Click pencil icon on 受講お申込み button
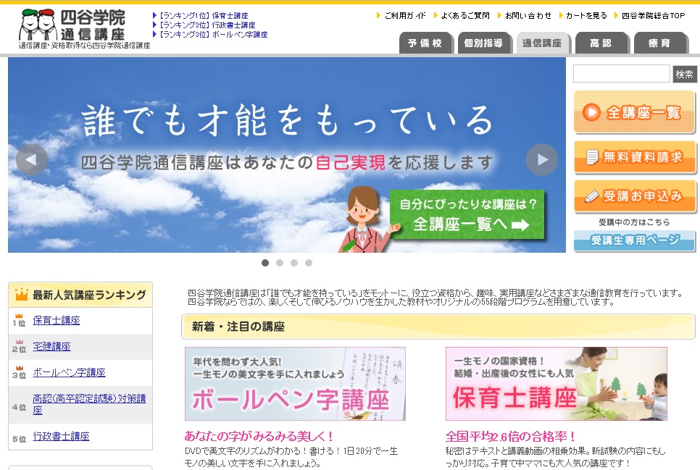 (591, 196)
